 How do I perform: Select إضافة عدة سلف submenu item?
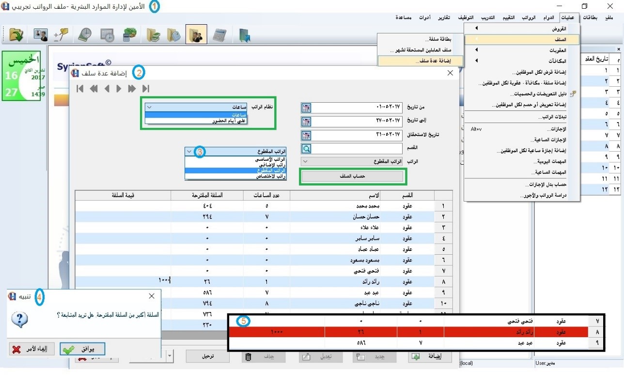pos(420,61)
